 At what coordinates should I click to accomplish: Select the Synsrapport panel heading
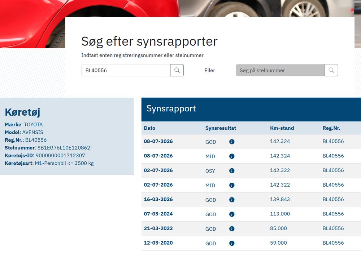coord(171,108)
